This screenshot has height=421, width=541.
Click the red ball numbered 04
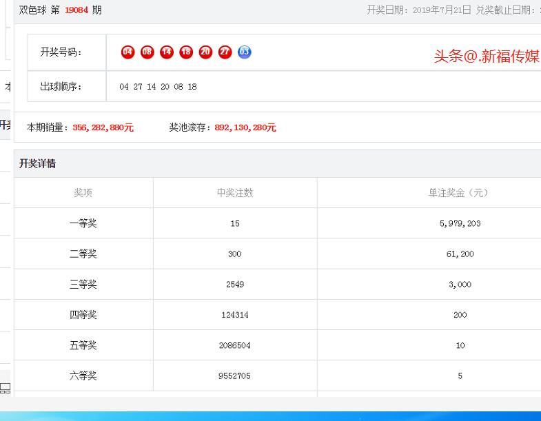tap(127, 52)
